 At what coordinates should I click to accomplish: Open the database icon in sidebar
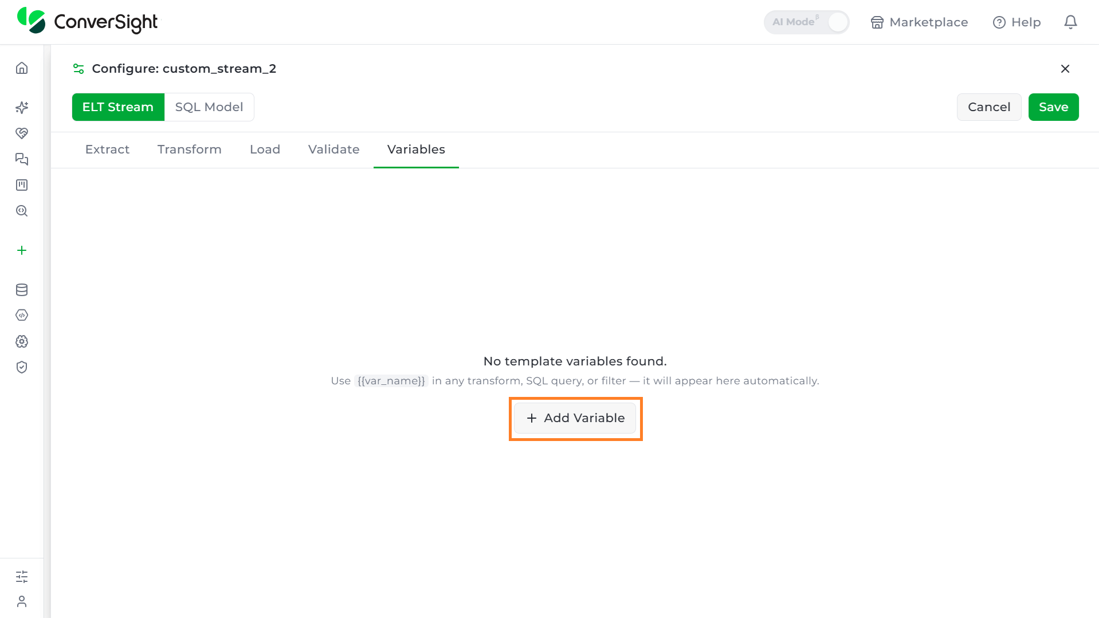[22, 290]
